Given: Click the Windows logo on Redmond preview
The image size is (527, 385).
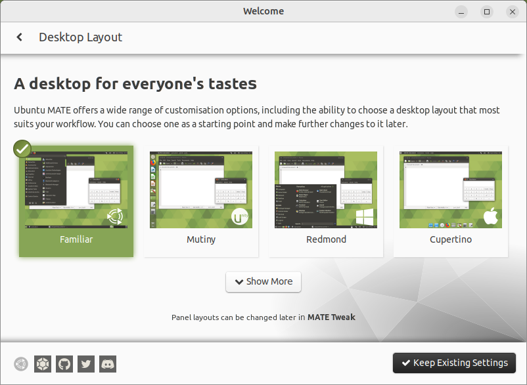Looking at the screenshot, I should click(x=365, y=218).
